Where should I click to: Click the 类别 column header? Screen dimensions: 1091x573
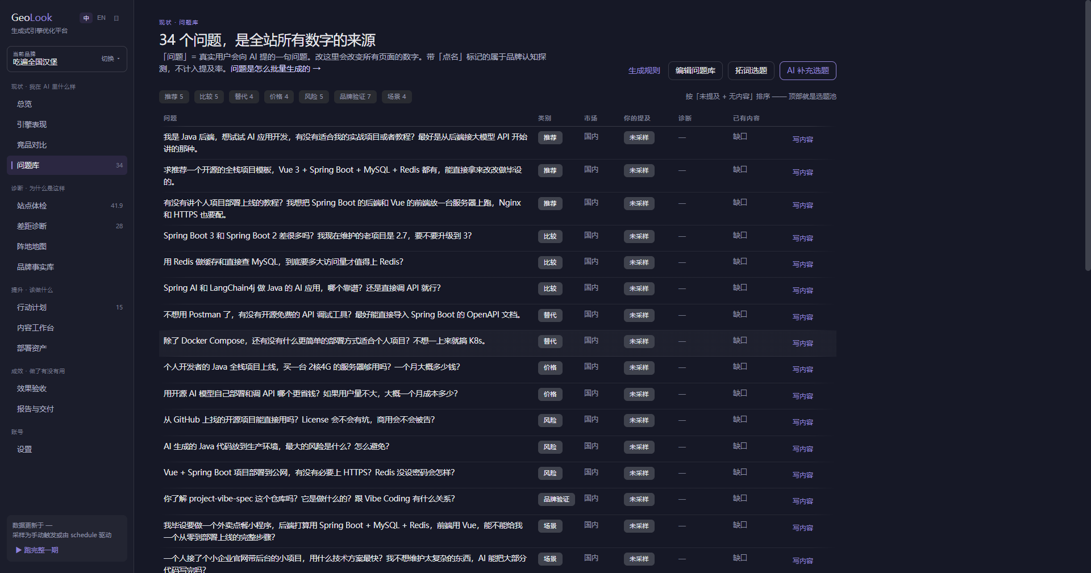(544, 118)
